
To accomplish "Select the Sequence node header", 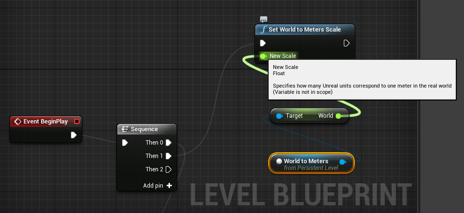I will click(x=147, y=129).
